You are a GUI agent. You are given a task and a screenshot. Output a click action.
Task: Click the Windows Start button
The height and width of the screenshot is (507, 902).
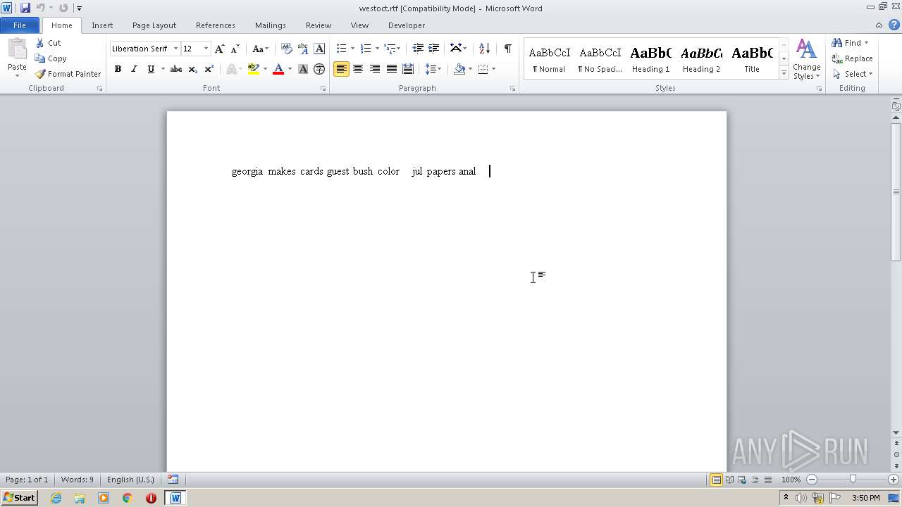(20, 498)
